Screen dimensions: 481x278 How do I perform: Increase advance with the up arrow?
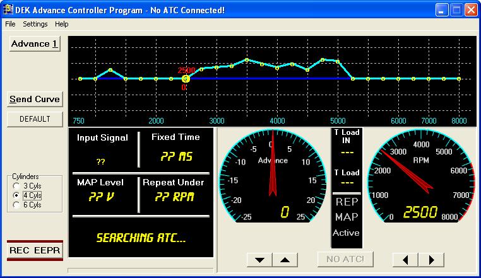pos(285,260)
